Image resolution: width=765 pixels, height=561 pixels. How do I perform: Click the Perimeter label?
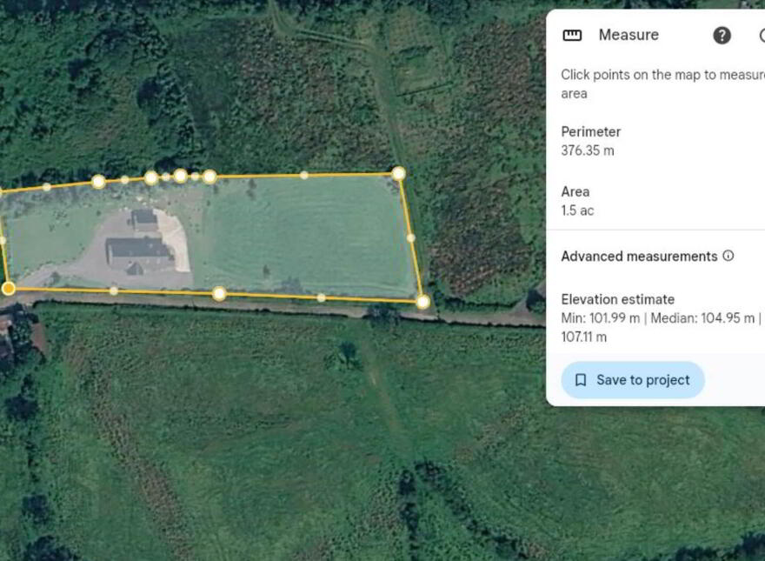(591, 132)
